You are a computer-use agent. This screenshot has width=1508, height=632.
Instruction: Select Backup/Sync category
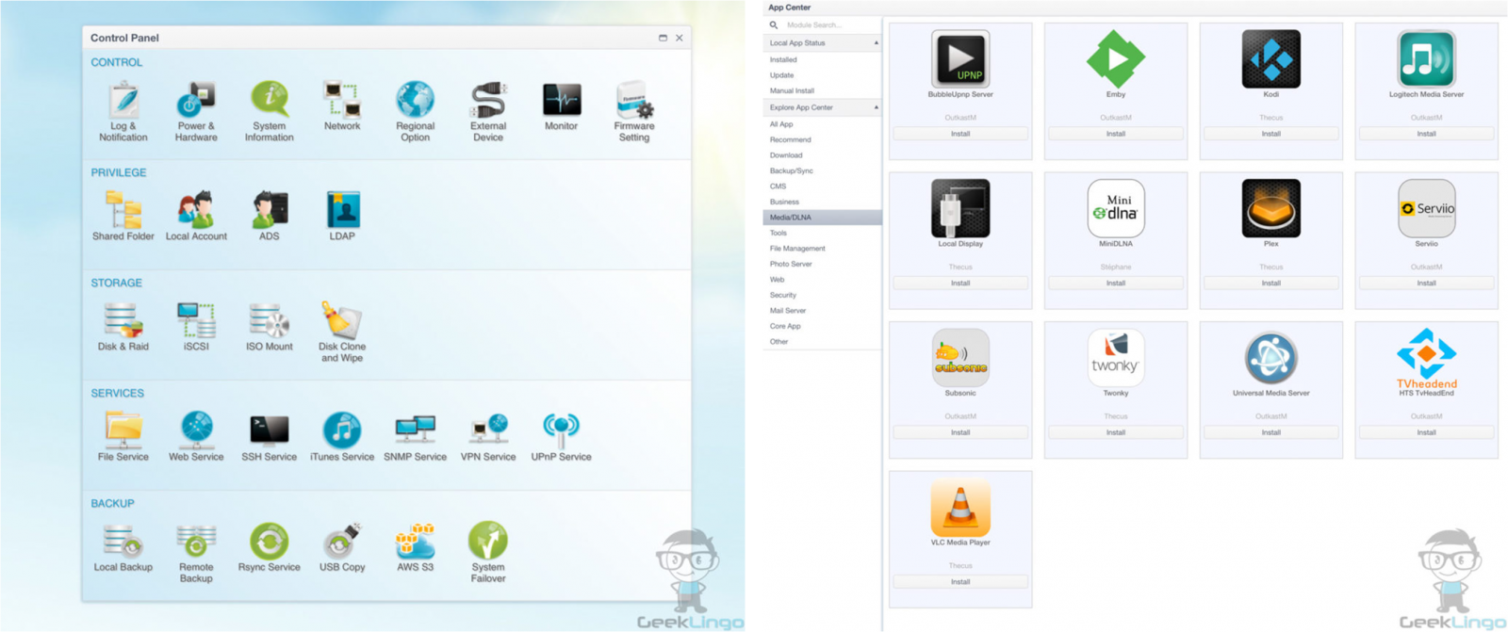pos(791,170)
